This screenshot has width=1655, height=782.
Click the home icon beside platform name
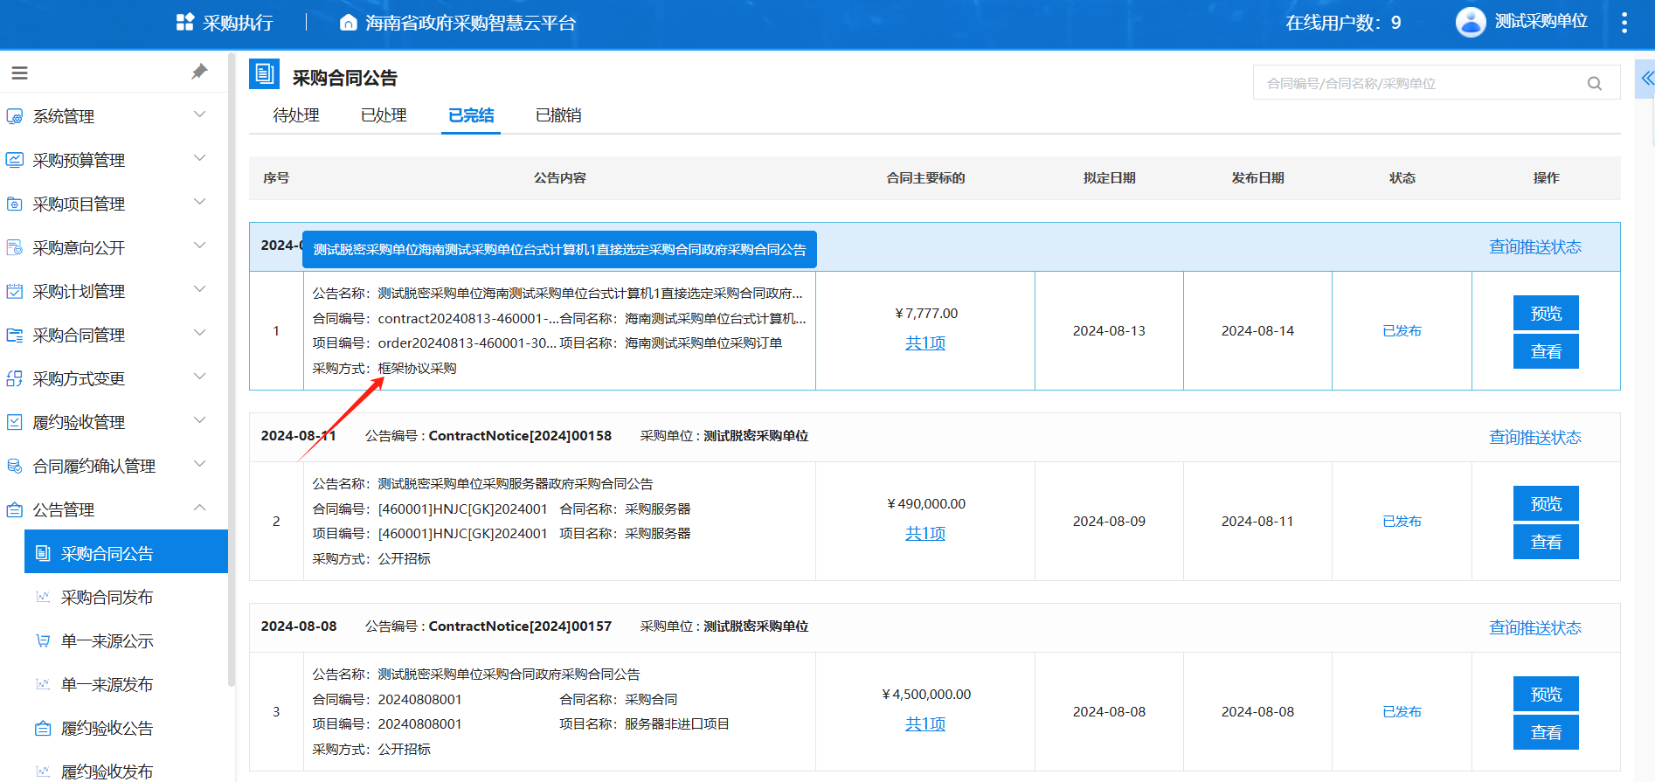348,23
